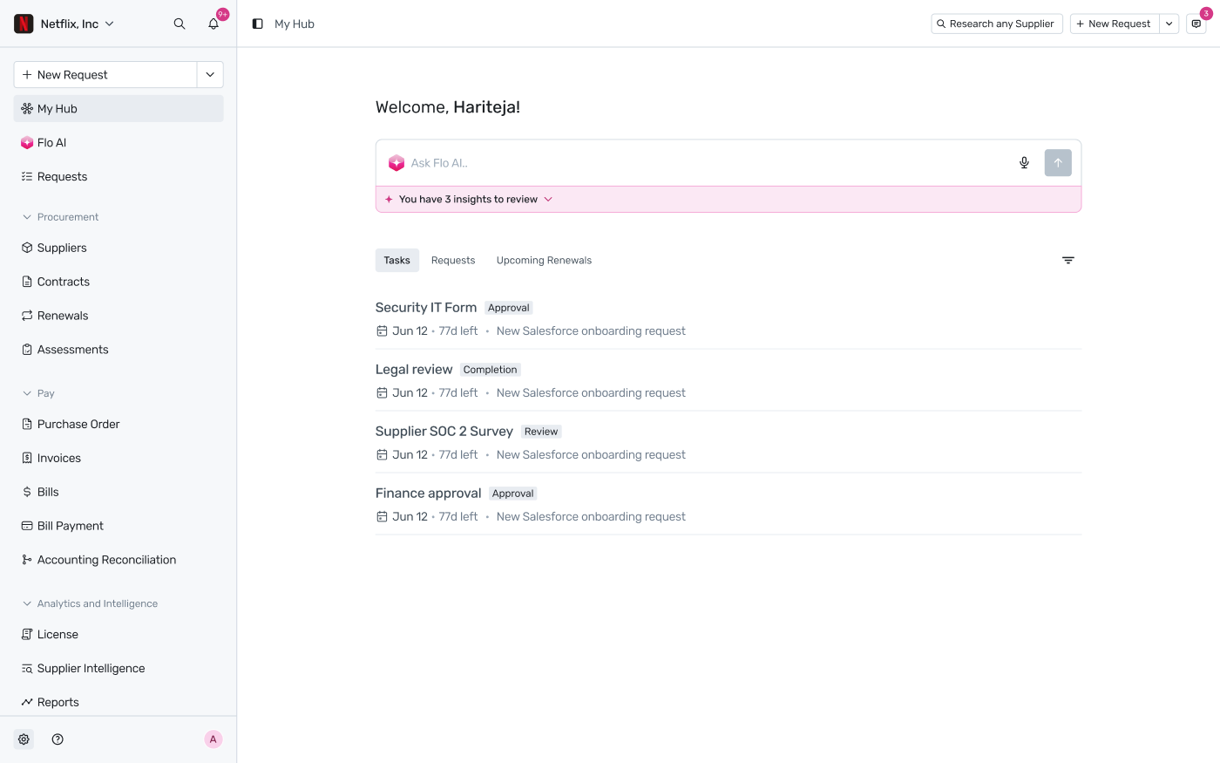Open the Legal review task
Image resolution: width=1220 pixels, height=763 pixels.
pos(414,370)
